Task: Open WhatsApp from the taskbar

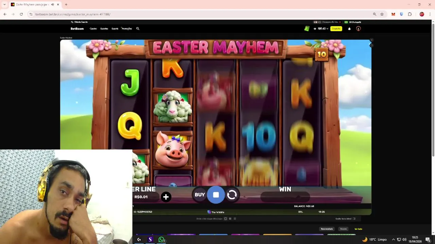Action: pos(161,240)
